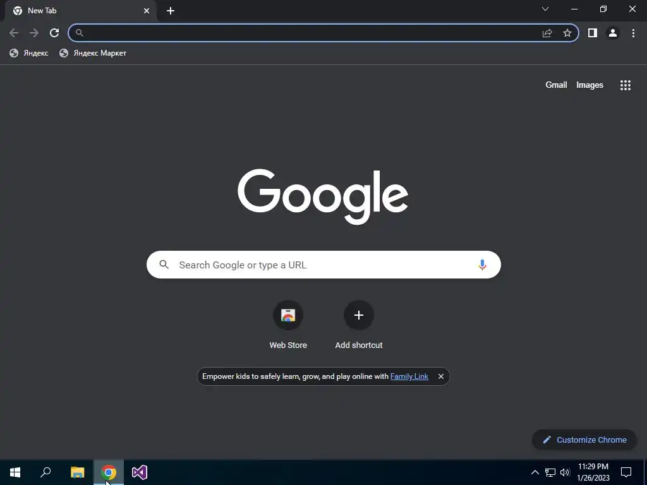Click the Google logo
The width and height of the screenshot is (647, 485).
click(x=323, y=196)
